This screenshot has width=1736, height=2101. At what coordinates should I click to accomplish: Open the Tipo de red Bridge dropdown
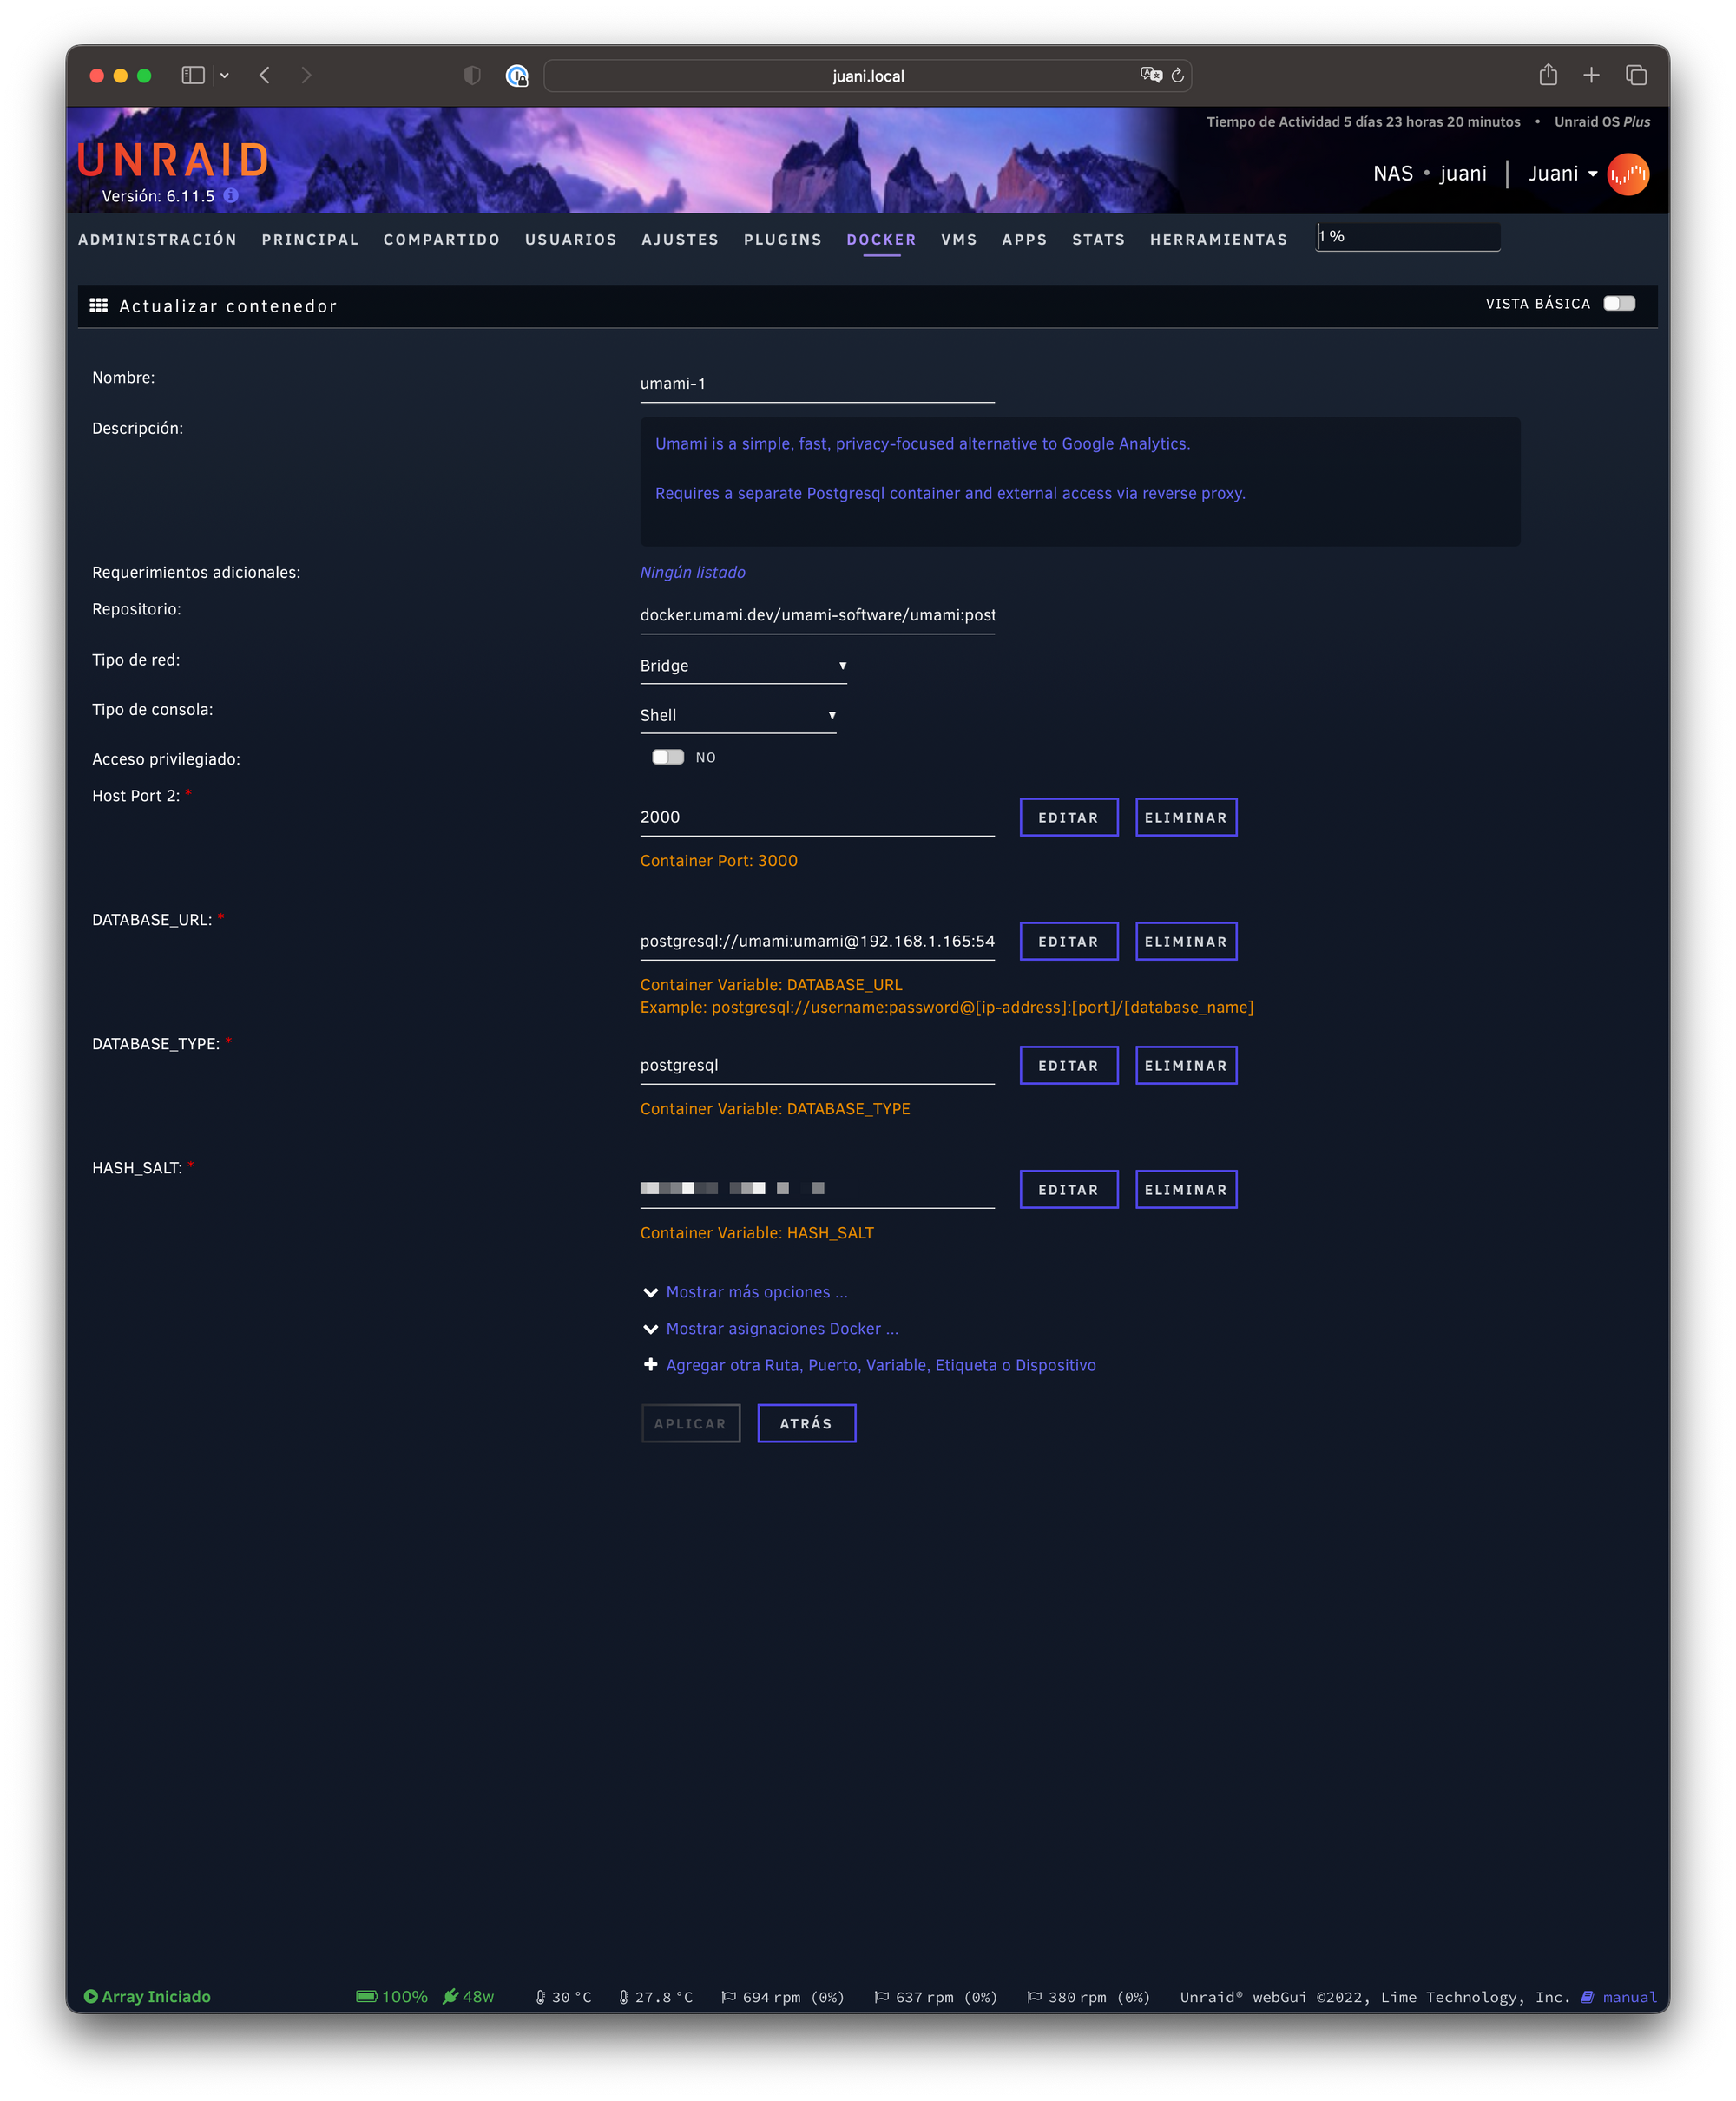point(743,666)
